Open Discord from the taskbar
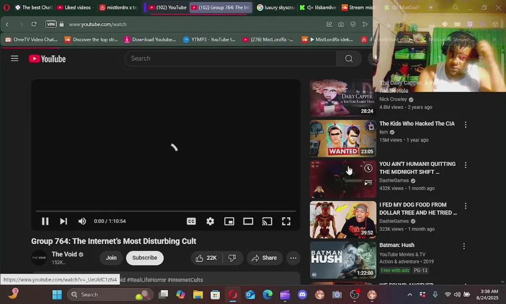Viewport: 506px width, 304px height. (x=302, y=294)
